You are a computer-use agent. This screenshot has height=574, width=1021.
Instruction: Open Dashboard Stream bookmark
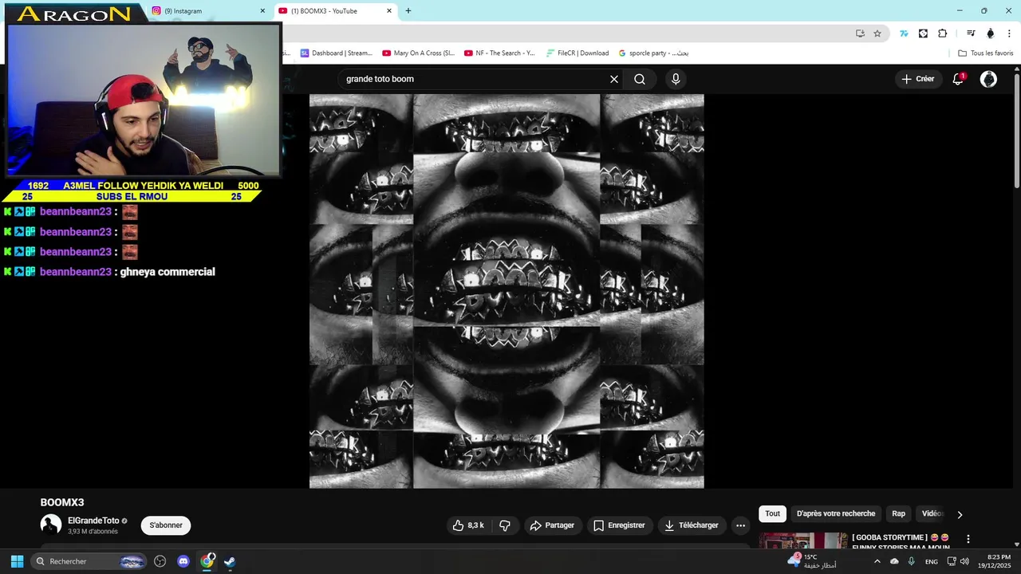coord(336,53)
